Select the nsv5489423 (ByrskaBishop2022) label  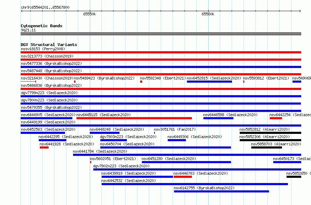coord(104,78)
